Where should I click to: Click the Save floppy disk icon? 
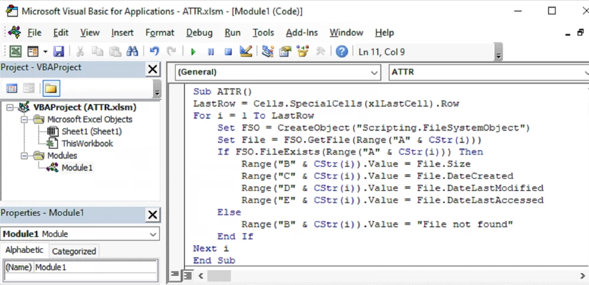(x=58, y=52)
